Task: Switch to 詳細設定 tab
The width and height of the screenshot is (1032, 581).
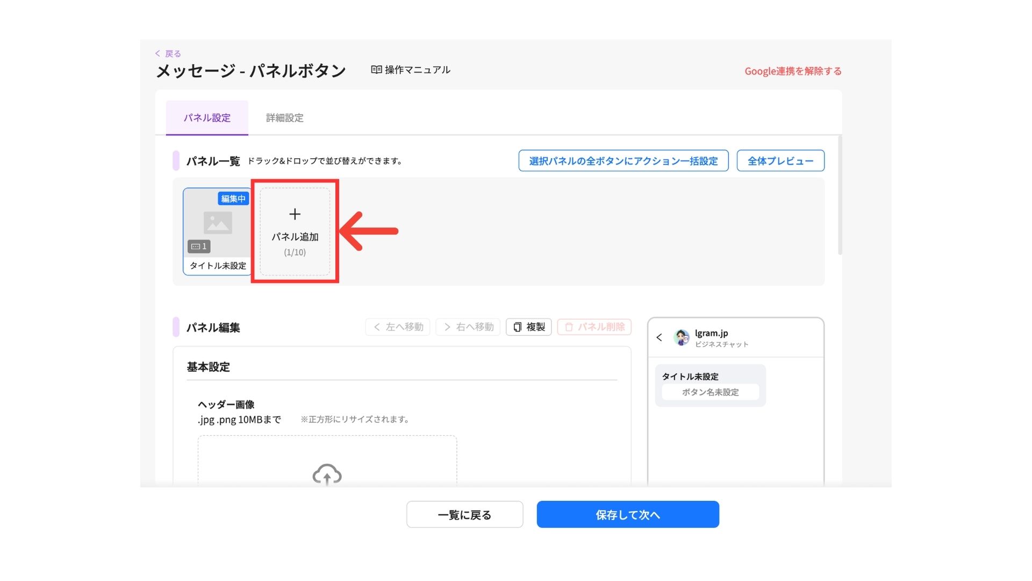Action: click(284, 118)
